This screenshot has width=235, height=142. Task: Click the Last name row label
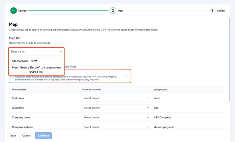18,108
